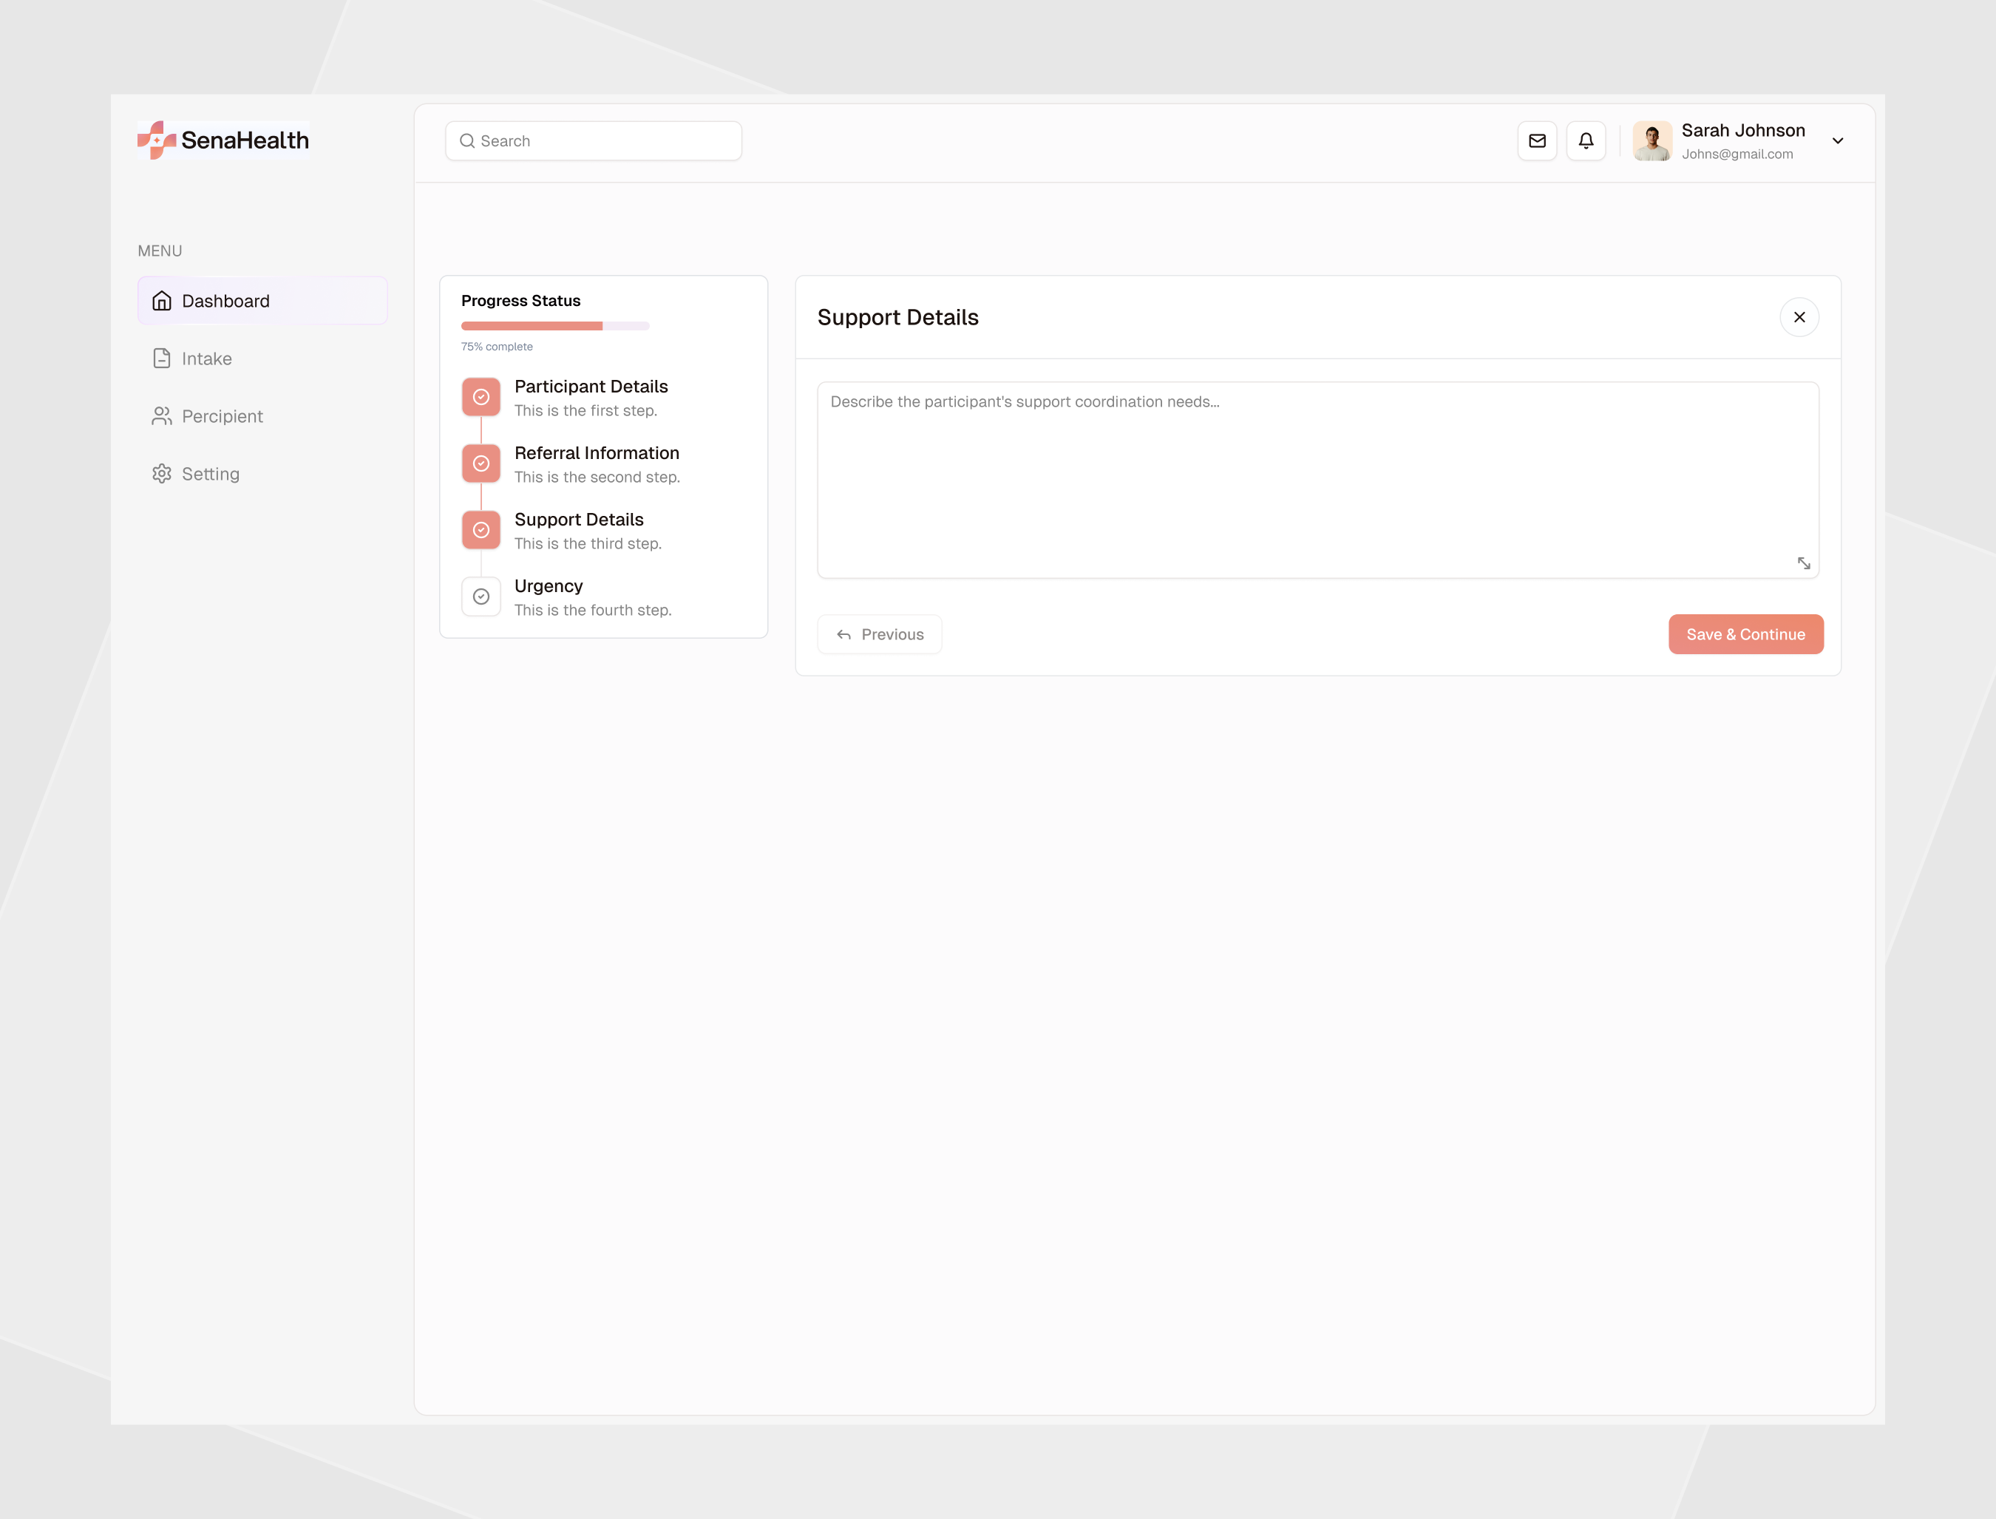This screenshot has width=1996, height=1519.
Task: Open the notifications bell icon
Action: 1586,140
